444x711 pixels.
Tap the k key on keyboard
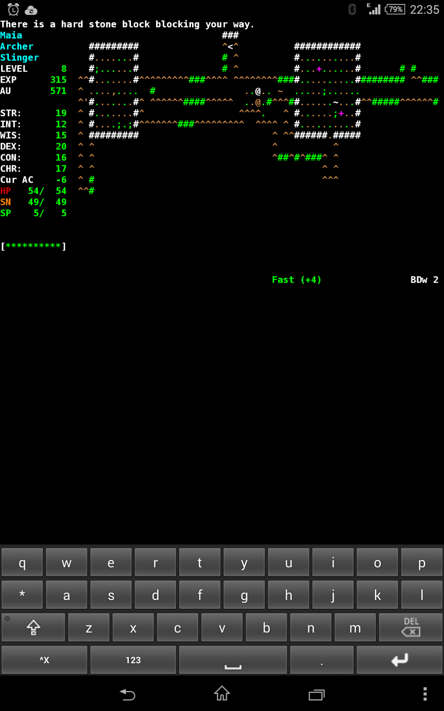click(x=377, y=595)
